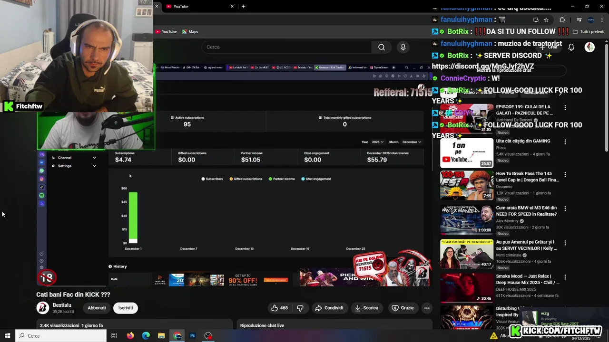Click History section heading
This screenshot has width=609, height=342.
pos(118,266)
